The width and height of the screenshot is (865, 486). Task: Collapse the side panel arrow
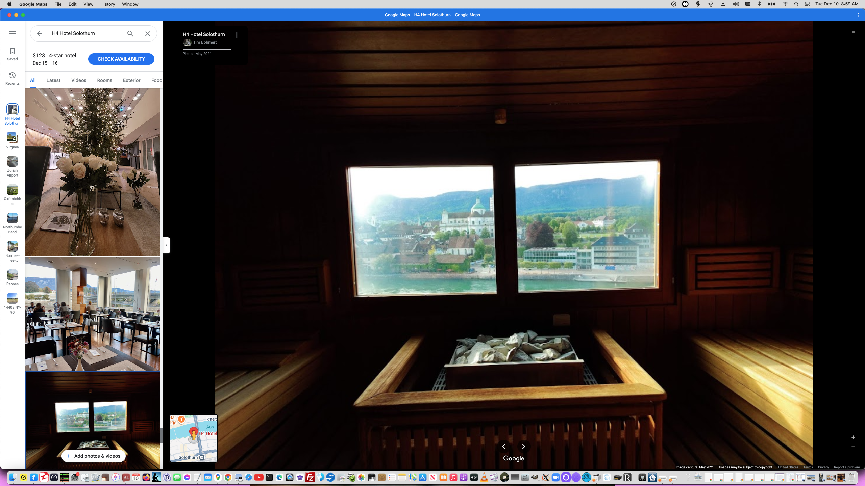(x=166, y=245)
